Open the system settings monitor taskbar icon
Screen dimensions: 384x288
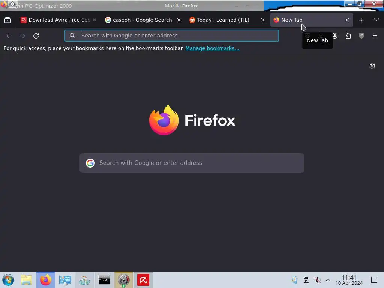coord(65,280)
